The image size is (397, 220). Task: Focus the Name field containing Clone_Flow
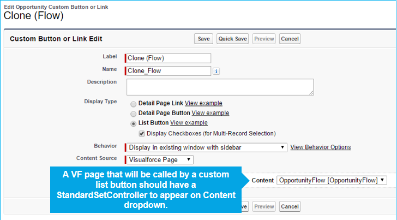pyautogui.click(x=168, y=71)
